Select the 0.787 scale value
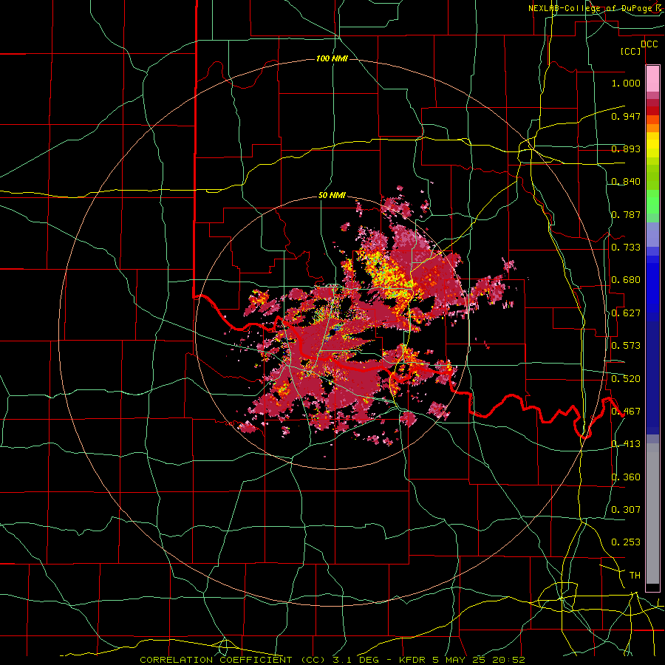This screenshot has width=665, height=665. click(x=626, y=214)
